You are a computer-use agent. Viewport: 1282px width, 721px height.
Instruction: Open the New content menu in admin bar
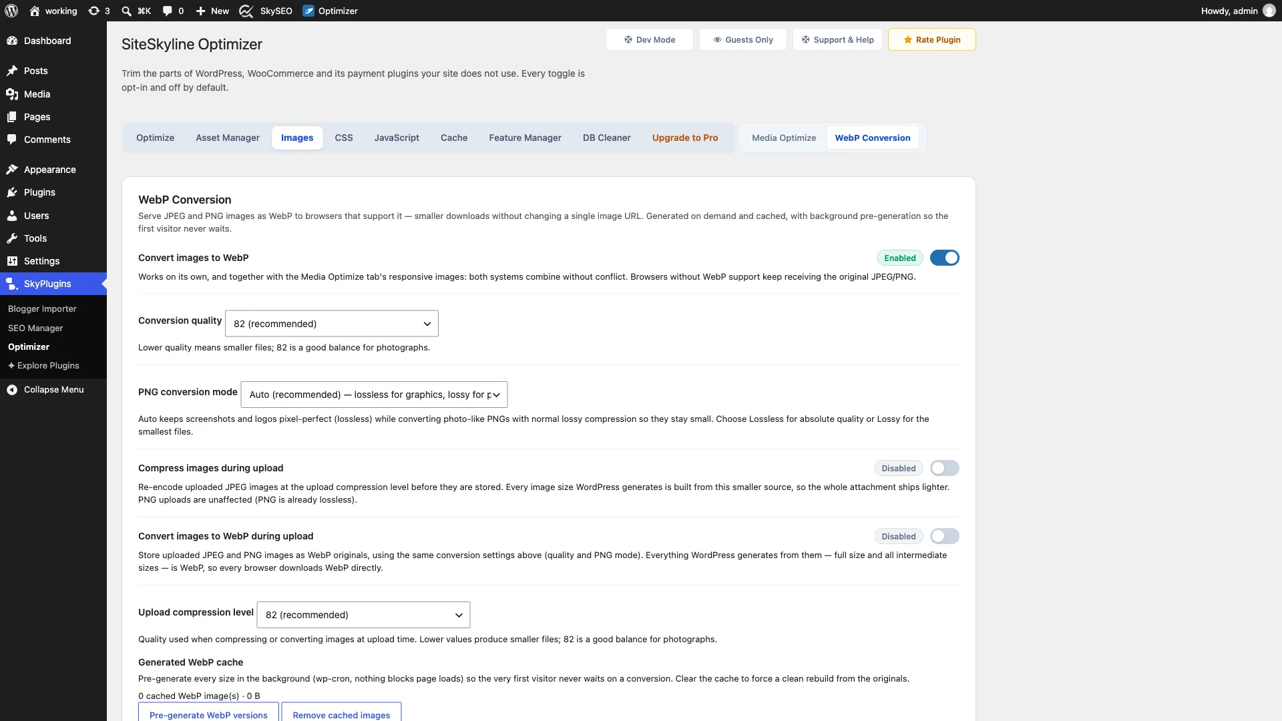pos(212,11)
